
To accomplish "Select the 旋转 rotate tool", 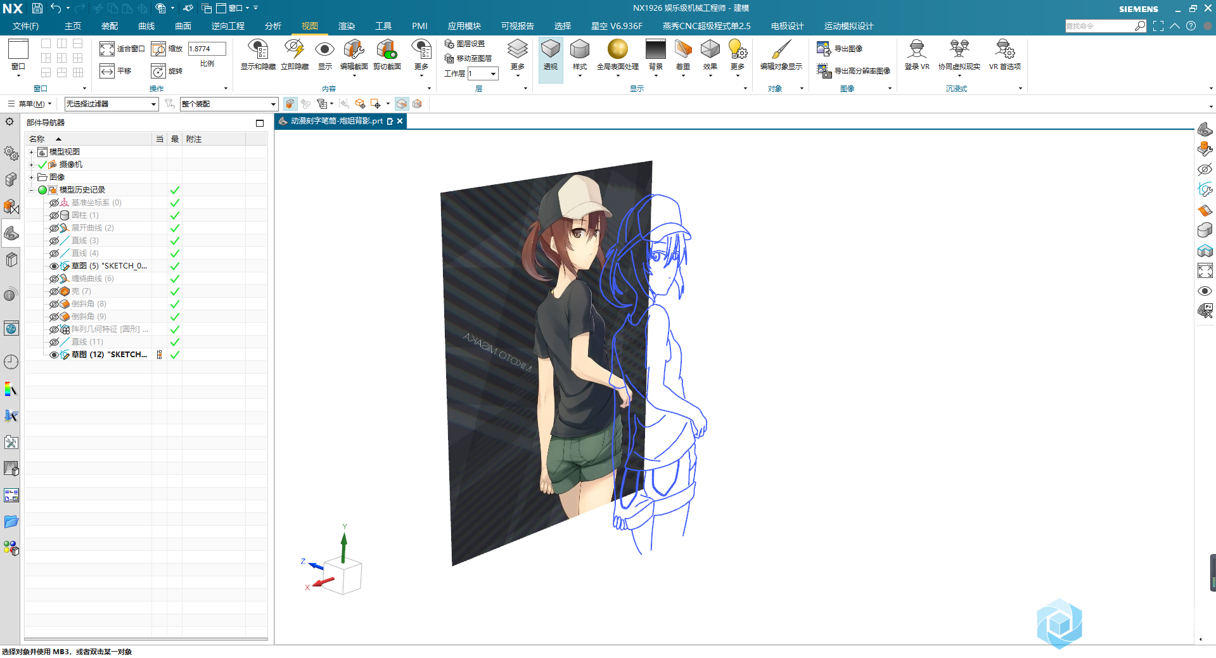I will click(167, 71).
